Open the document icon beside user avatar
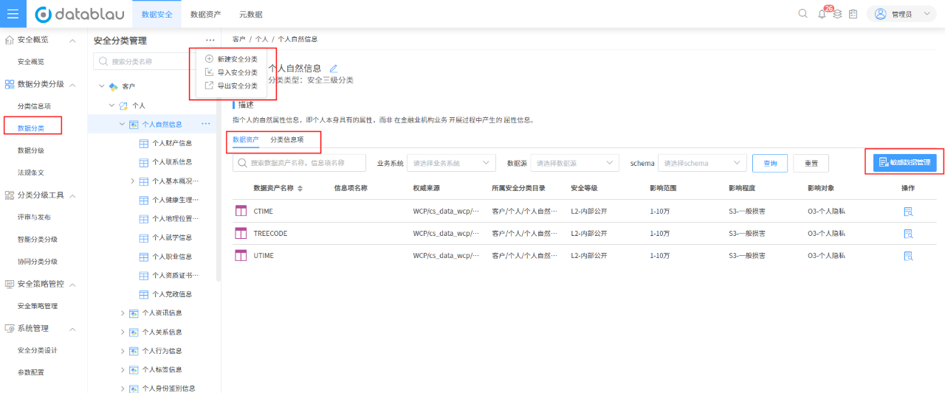Image resolution: width=945 pixels, height=393 pixels. pos(853,14)
